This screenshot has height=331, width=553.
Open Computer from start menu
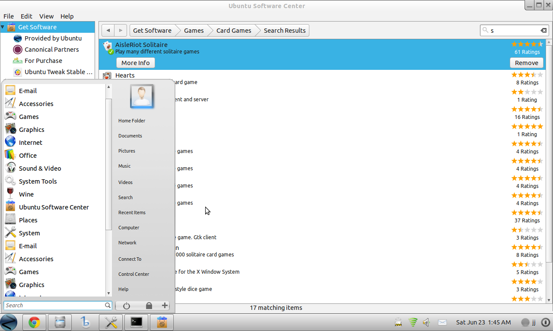[x=129, y=228]
